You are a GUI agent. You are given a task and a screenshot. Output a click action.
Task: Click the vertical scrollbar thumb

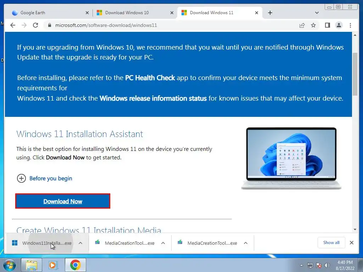tap(355, 74)
